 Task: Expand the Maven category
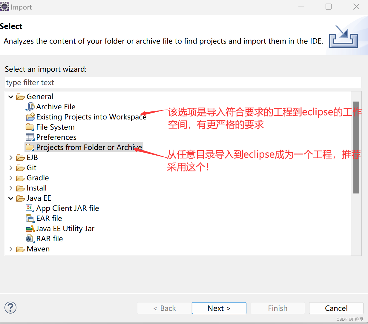point(11,249)
